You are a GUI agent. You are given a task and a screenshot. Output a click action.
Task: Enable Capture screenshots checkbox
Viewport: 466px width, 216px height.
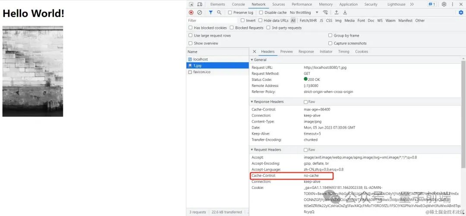(330, 43)
